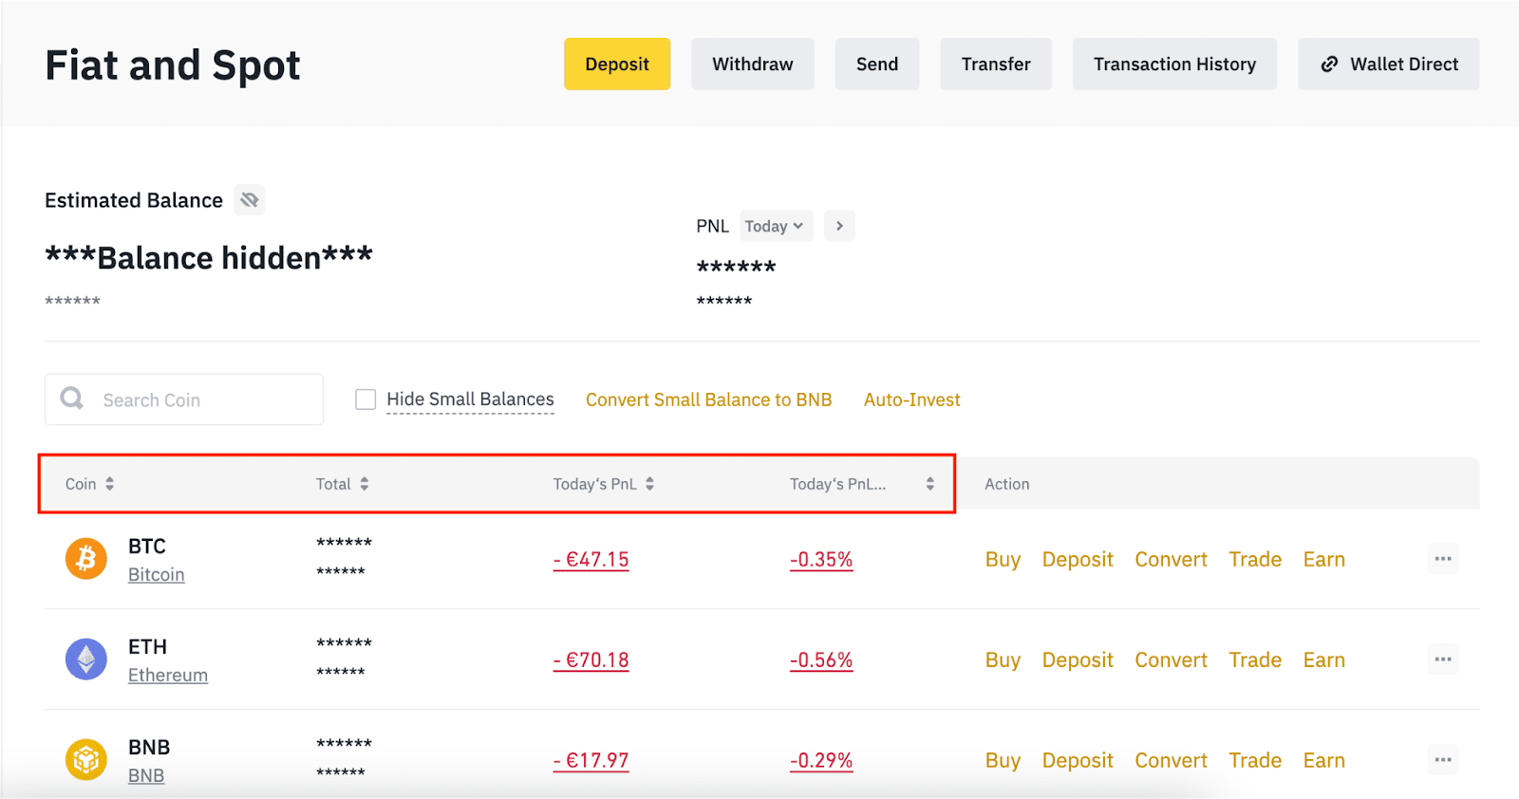This screenshot has width=1519, height=799.
Task: Expand the PNL Today period dropdown
Action: click(x=775, y=226)
